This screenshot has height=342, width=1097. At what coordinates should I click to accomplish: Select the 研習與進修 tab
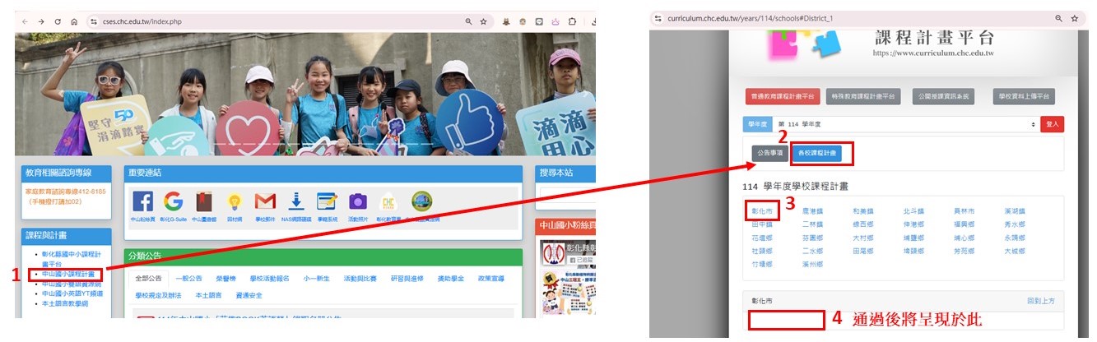pos(407,279)
